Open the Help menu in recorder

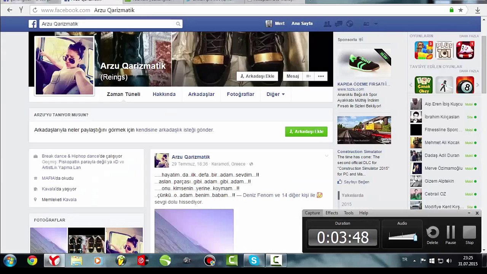(x=364, y=213)
